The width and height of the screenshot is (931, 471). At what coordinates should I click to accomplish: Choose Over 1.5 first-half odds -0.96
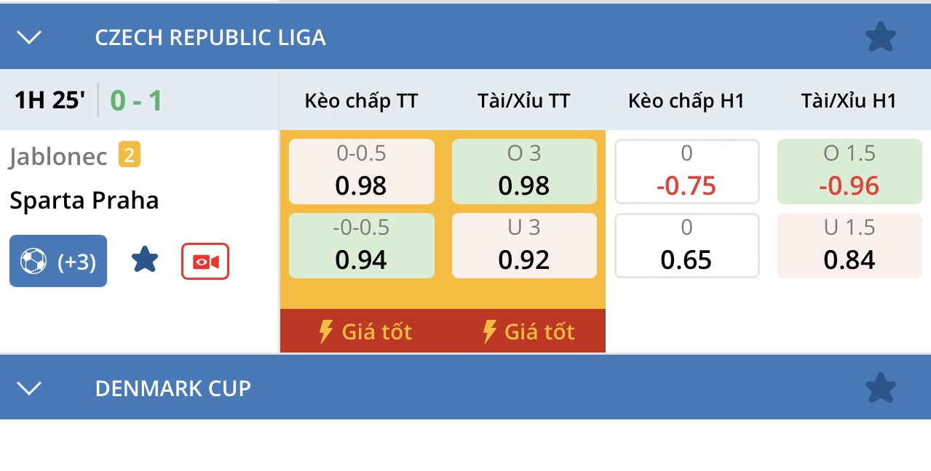click(x=849, y=172)
